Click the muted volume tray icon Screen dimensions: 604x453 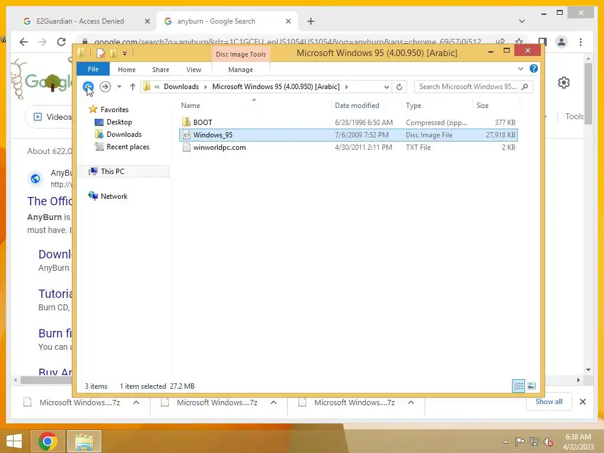click(548, 441)
